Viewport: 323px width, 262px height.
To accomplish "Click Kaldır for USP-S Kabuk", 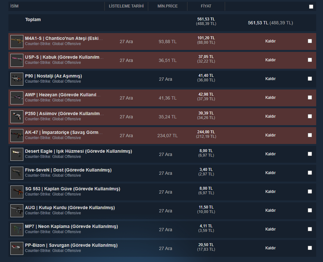I will click(270, 60).
